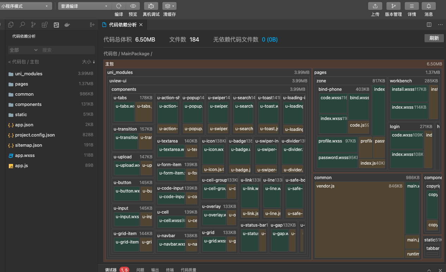Click the u-overlay treemap block header
This screenshot has height=272, width=446.
[219, 206]
